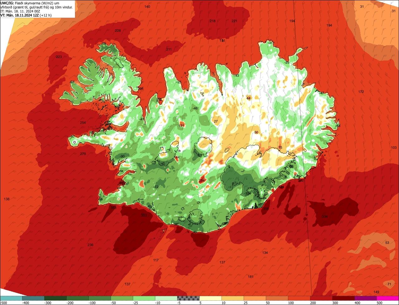The width and height of the screenshot is (399, 305).
Task: Click the northeast flux value -29
Action: (x=287, y=63)
